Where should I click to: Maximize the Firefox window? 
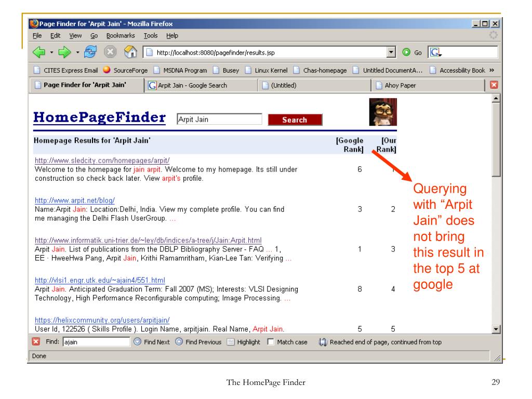tap(486, 24)
